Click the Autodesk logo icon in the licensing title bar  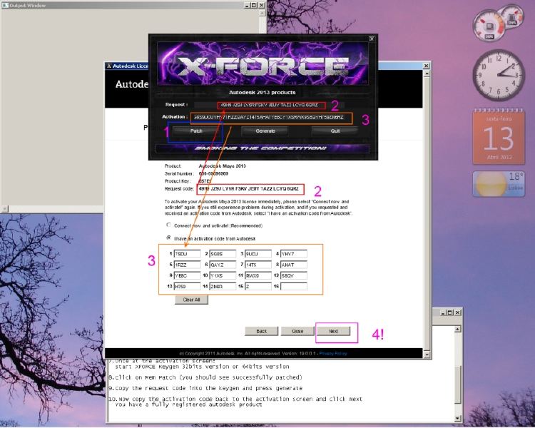(109, 66)
